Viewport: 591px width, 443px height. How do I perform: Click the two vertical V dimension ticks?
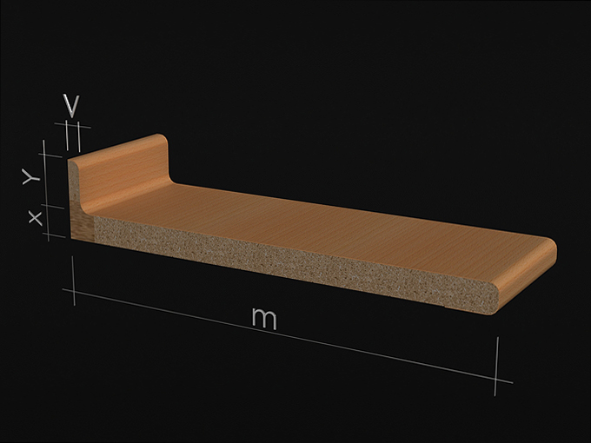pos(73,136)
